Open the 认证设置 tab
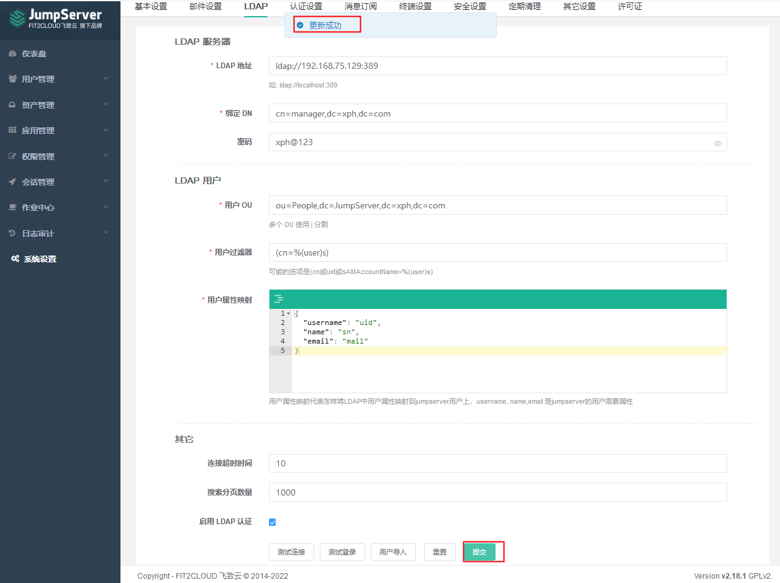The image size is (780, 583). tap(306, 7)
